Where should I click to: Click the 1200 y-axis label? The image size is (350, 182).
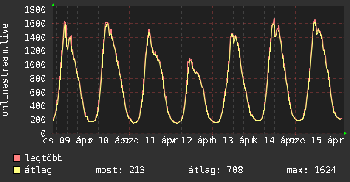(x=35, y=51)
